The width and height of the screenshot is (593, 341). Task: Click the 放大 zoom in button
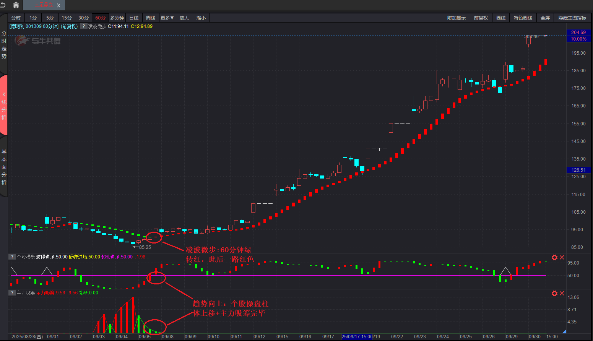(184, 18)
